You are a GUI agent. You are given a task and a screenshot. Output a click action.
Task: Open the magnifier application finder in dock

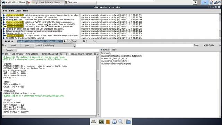click(x=121, y=122)
